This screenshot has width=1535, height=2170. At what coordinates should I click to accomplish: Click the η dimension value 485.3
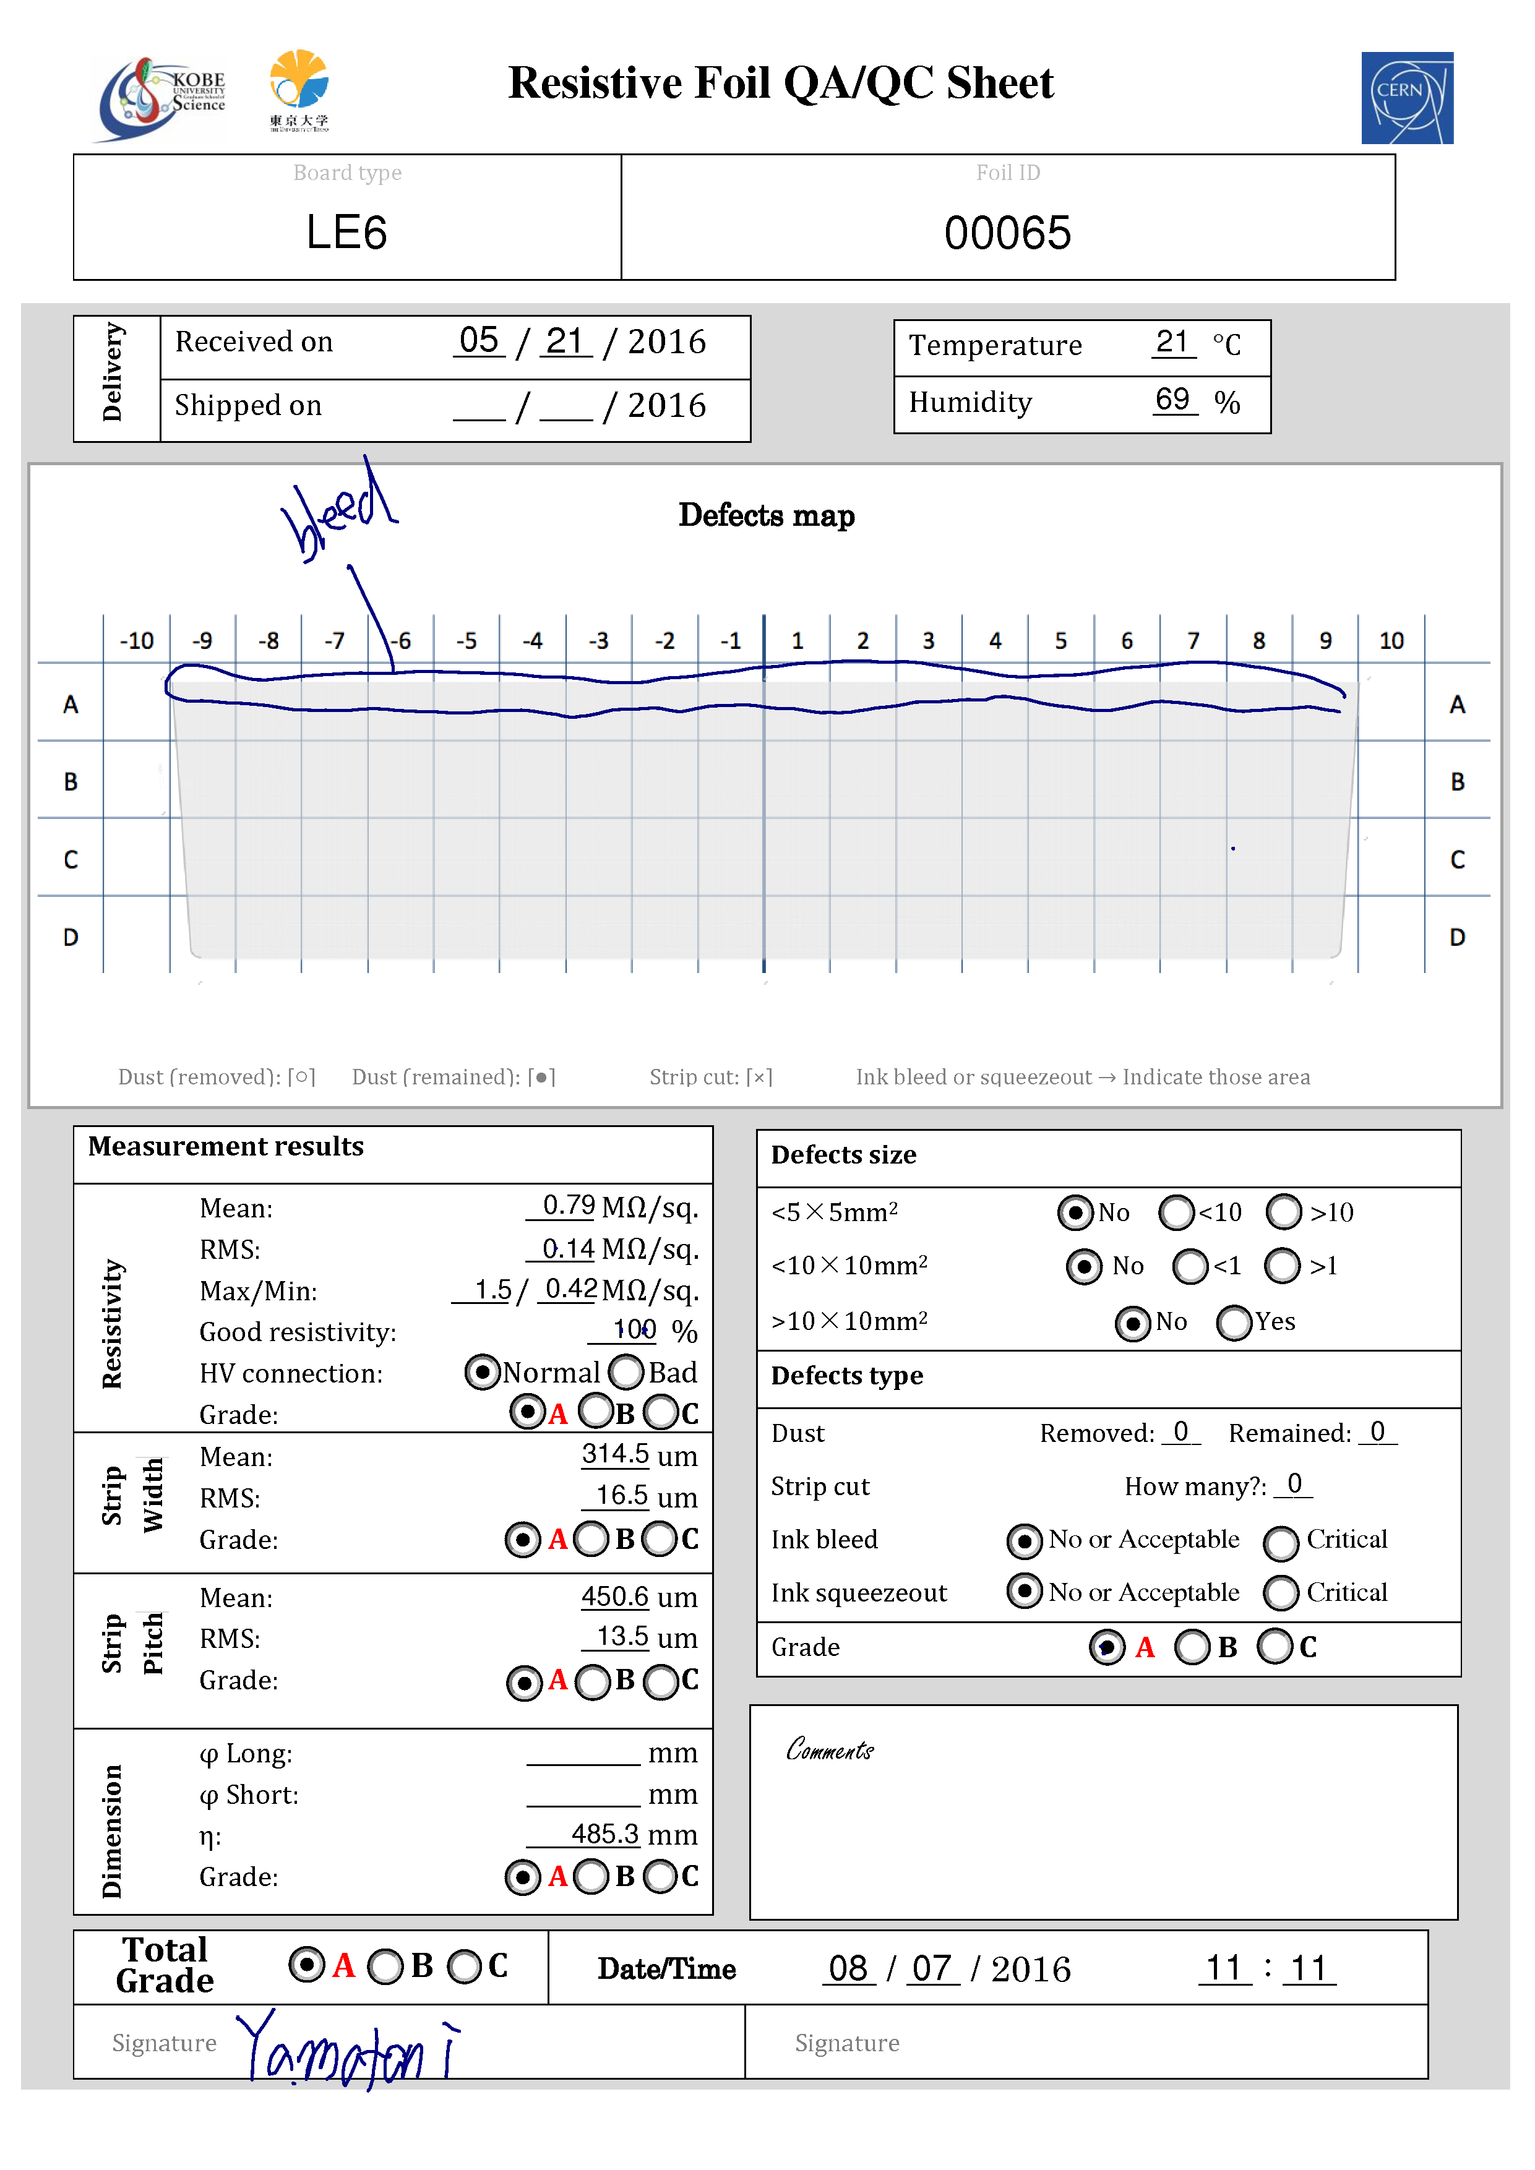[583, 1833]
